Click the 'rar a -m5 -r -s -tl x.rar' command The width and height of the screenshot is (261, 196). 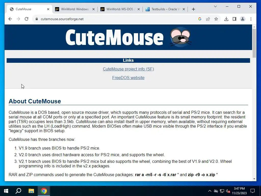coord(156,175)
